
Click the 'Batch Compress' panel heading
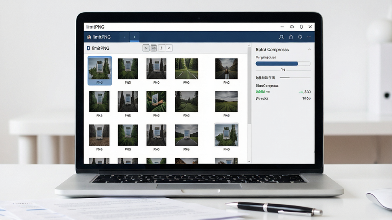272,50
